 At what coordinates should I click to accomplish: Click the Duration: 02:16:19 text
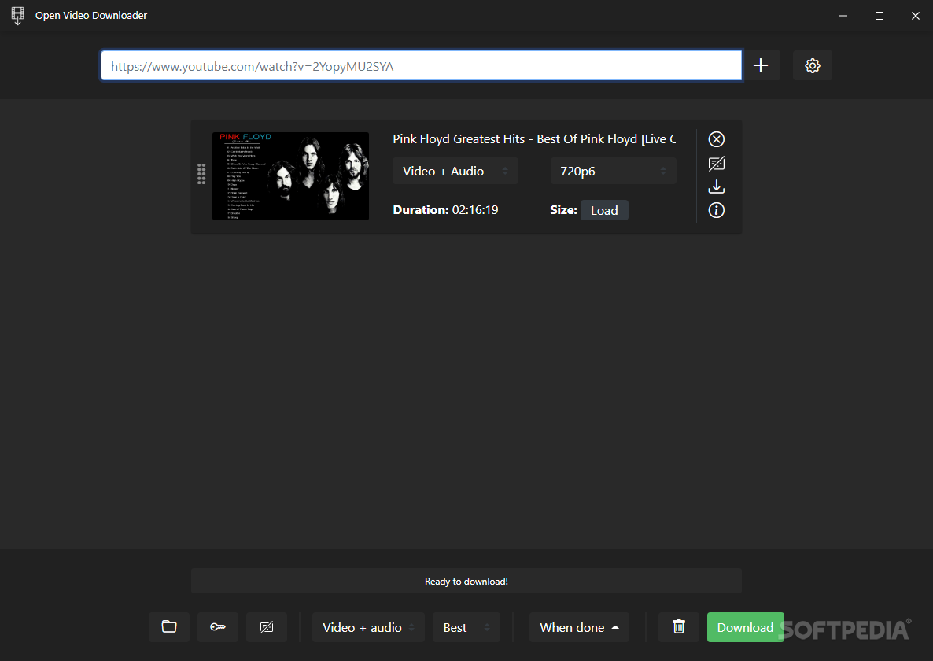pyautogui.click(x=445, y=210)
